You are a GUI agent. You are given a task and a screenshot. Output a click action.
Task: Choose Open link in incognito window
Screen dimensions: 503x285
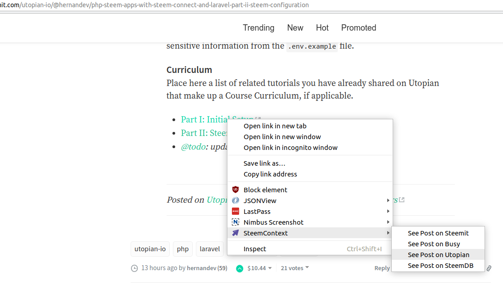point(290,148)
